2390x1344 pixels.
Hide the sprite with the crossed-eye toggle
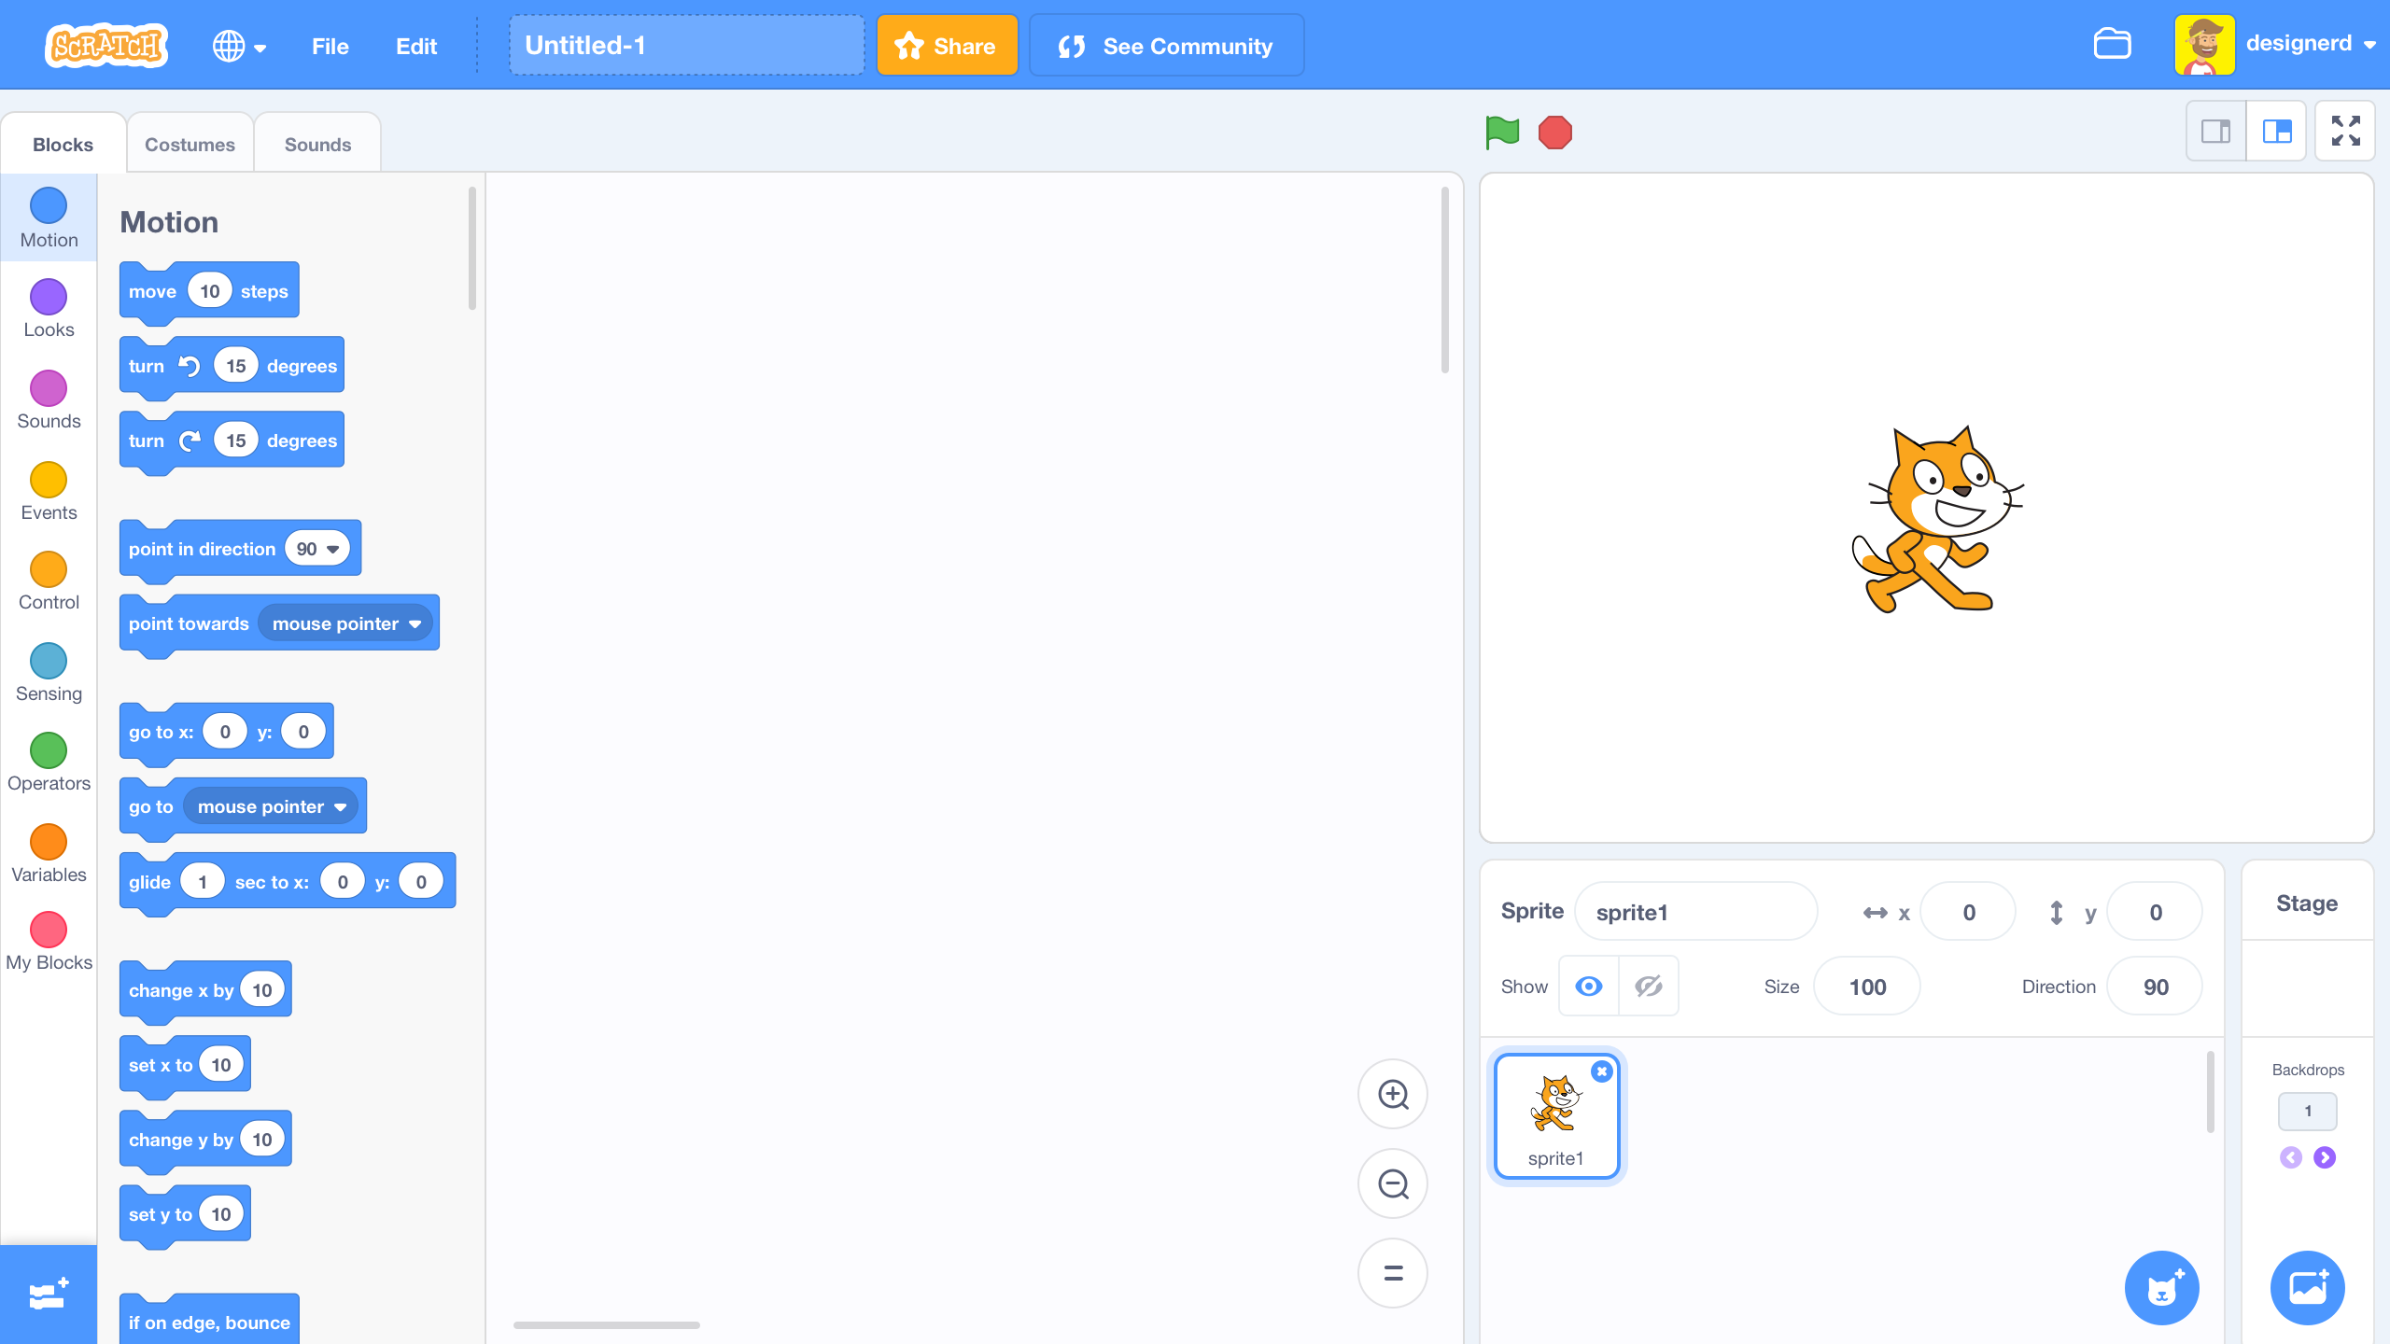pyautogui.click(x=1647, y=986)
